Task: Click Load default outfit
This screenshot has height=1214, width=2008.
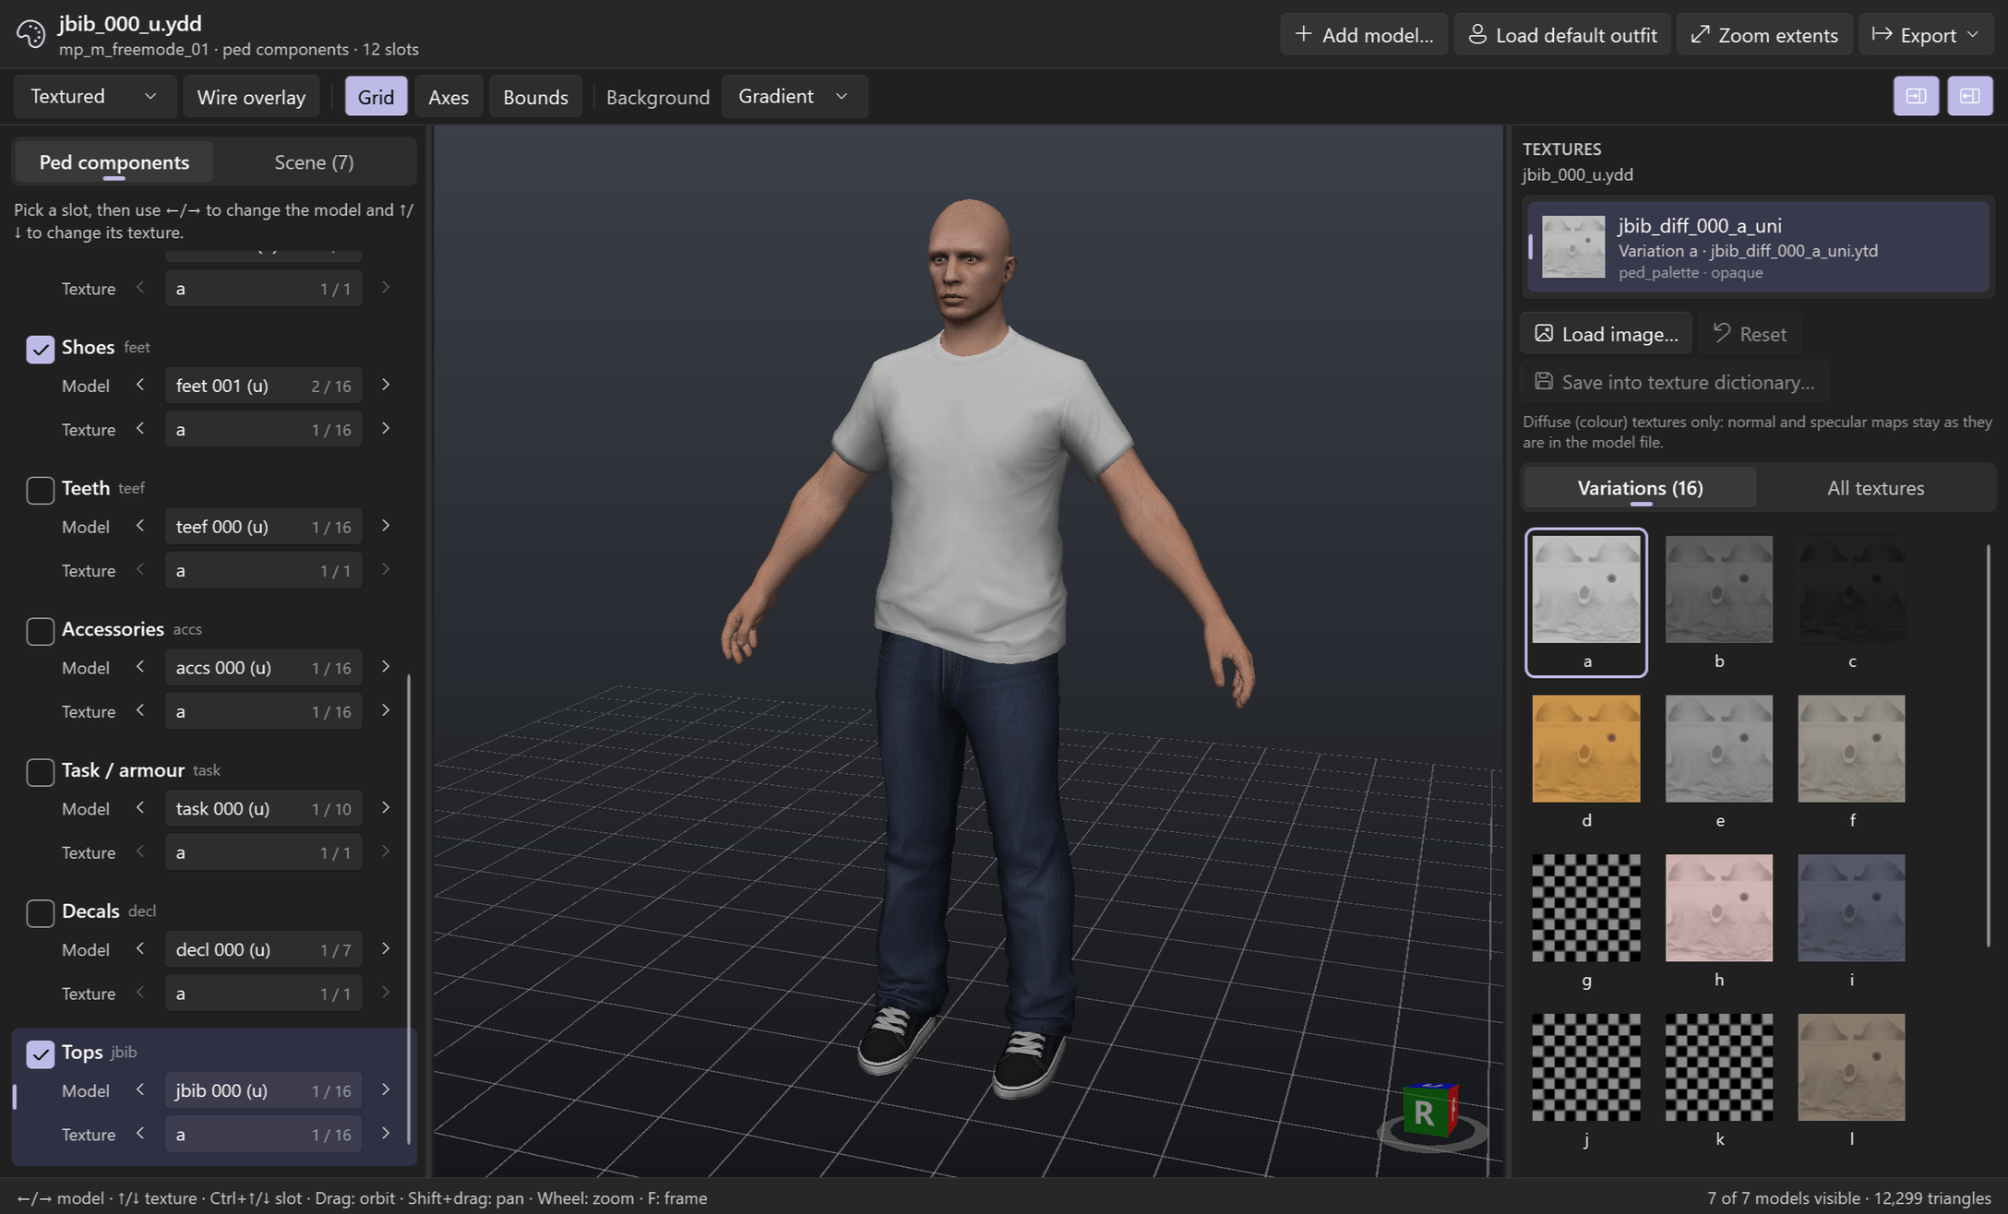Action: (1561, 35)
